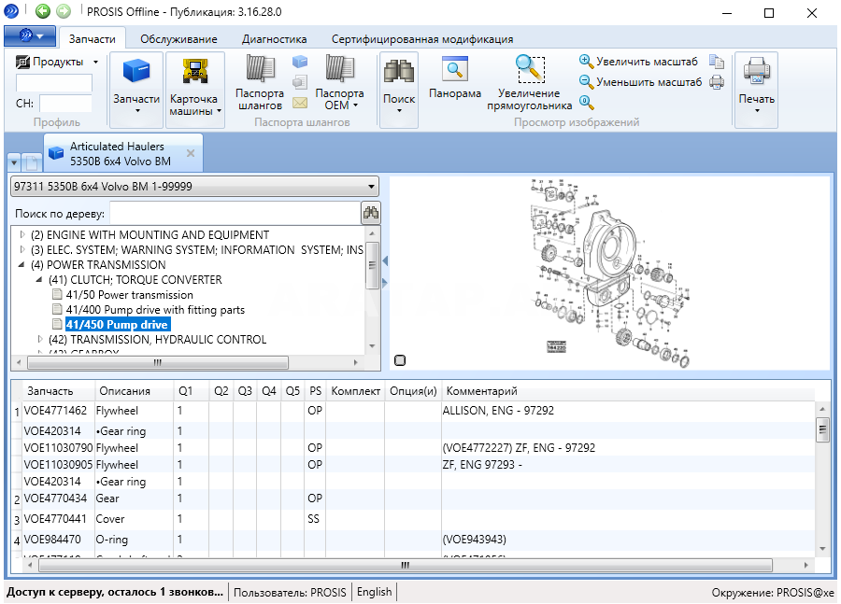Screen dimensions: 841x604
Task: Click the CH input field
Action: pos(65,103)
